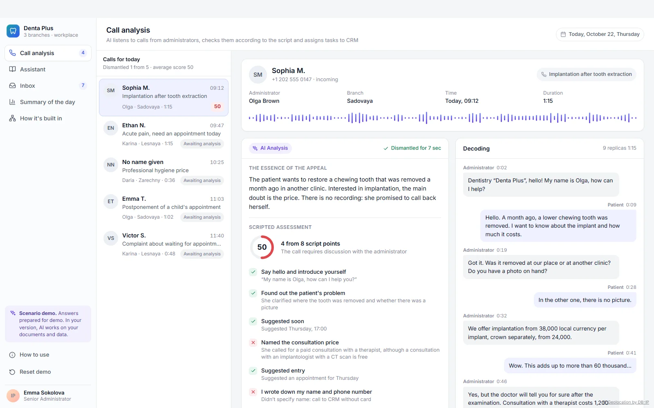Select the Ethan N. acute pain call

point(163,135)
